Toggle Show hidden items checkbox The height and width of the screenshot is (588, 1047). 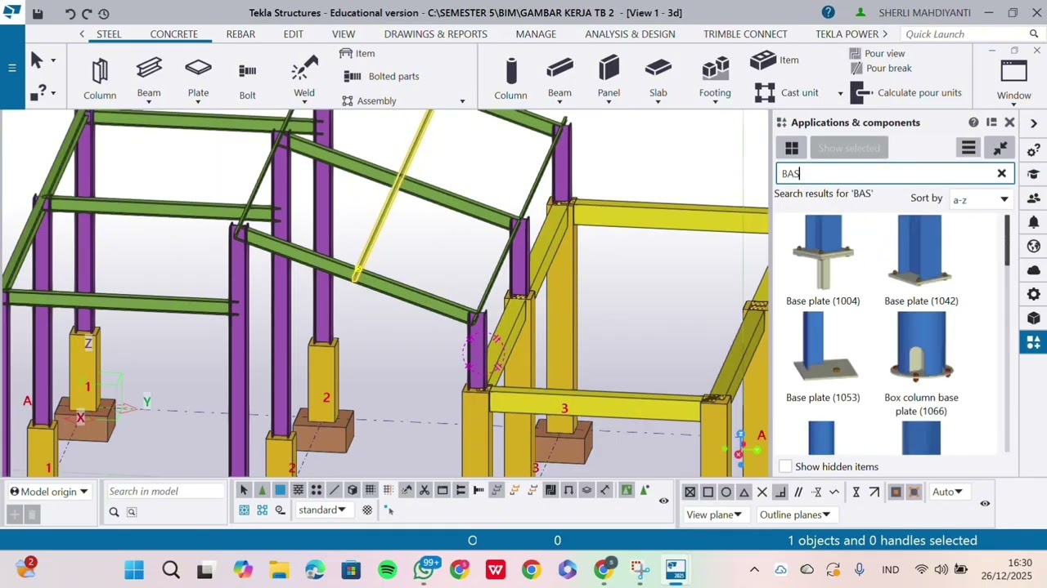(785, 466)
